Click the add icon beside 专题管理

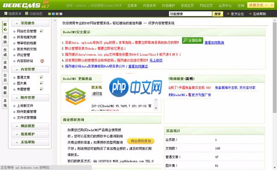[x=42, y=89]
